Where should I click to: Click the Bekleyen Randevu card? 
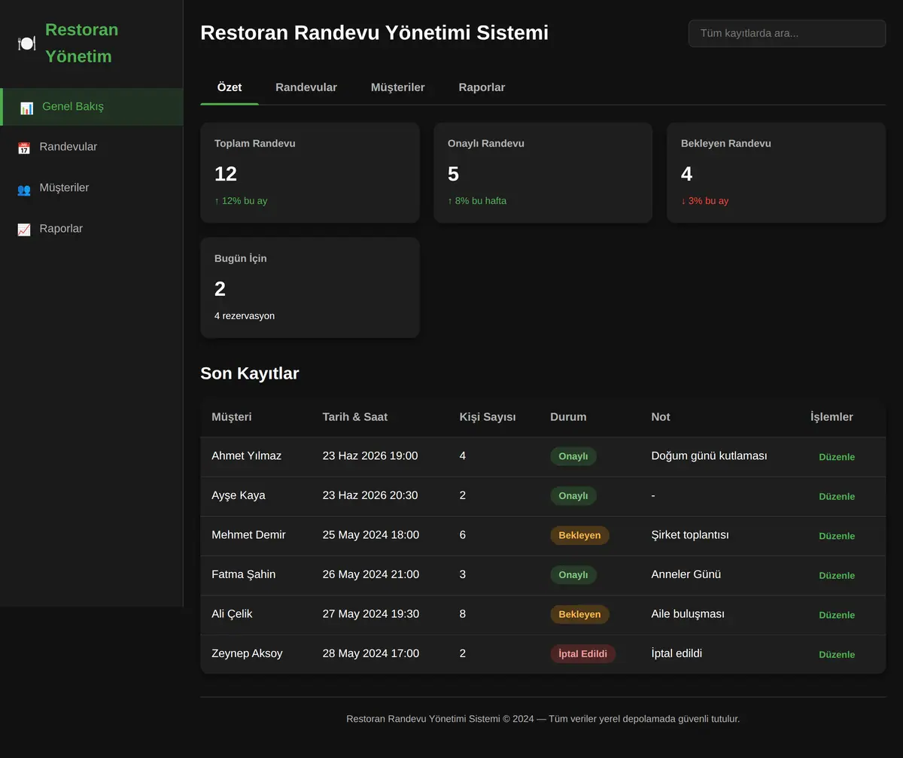(777, 172)
